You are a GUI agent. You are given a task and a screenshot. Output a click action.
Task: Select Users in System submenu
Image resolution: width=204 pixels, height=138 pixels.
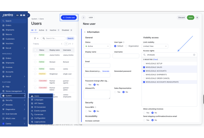[x=41, y=96]
